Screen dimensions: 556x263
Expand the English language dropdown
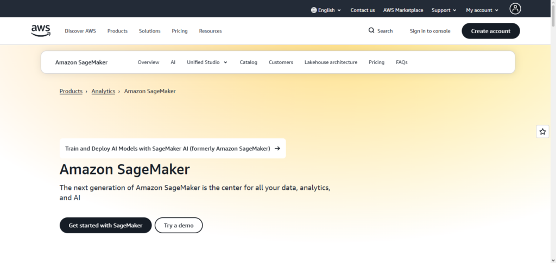326,10
